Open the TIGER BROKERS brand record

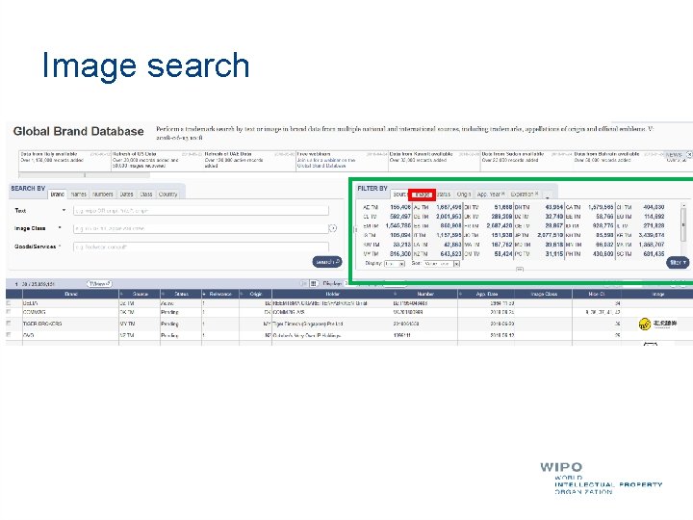point(42,324)
